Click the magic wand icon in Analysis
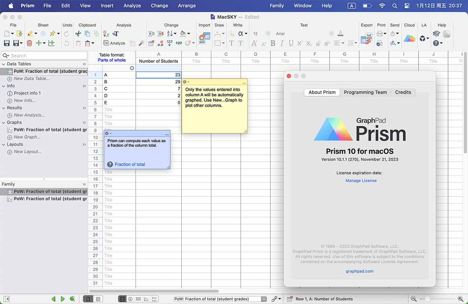 click(x=142, y=43)
